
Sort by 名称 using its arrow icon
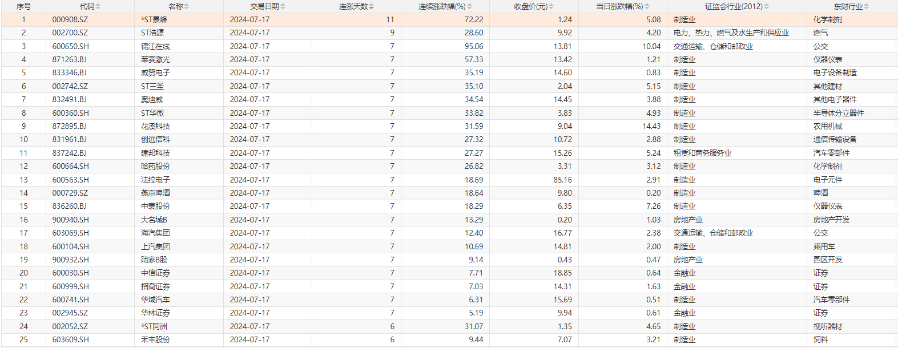click(187, 7)
